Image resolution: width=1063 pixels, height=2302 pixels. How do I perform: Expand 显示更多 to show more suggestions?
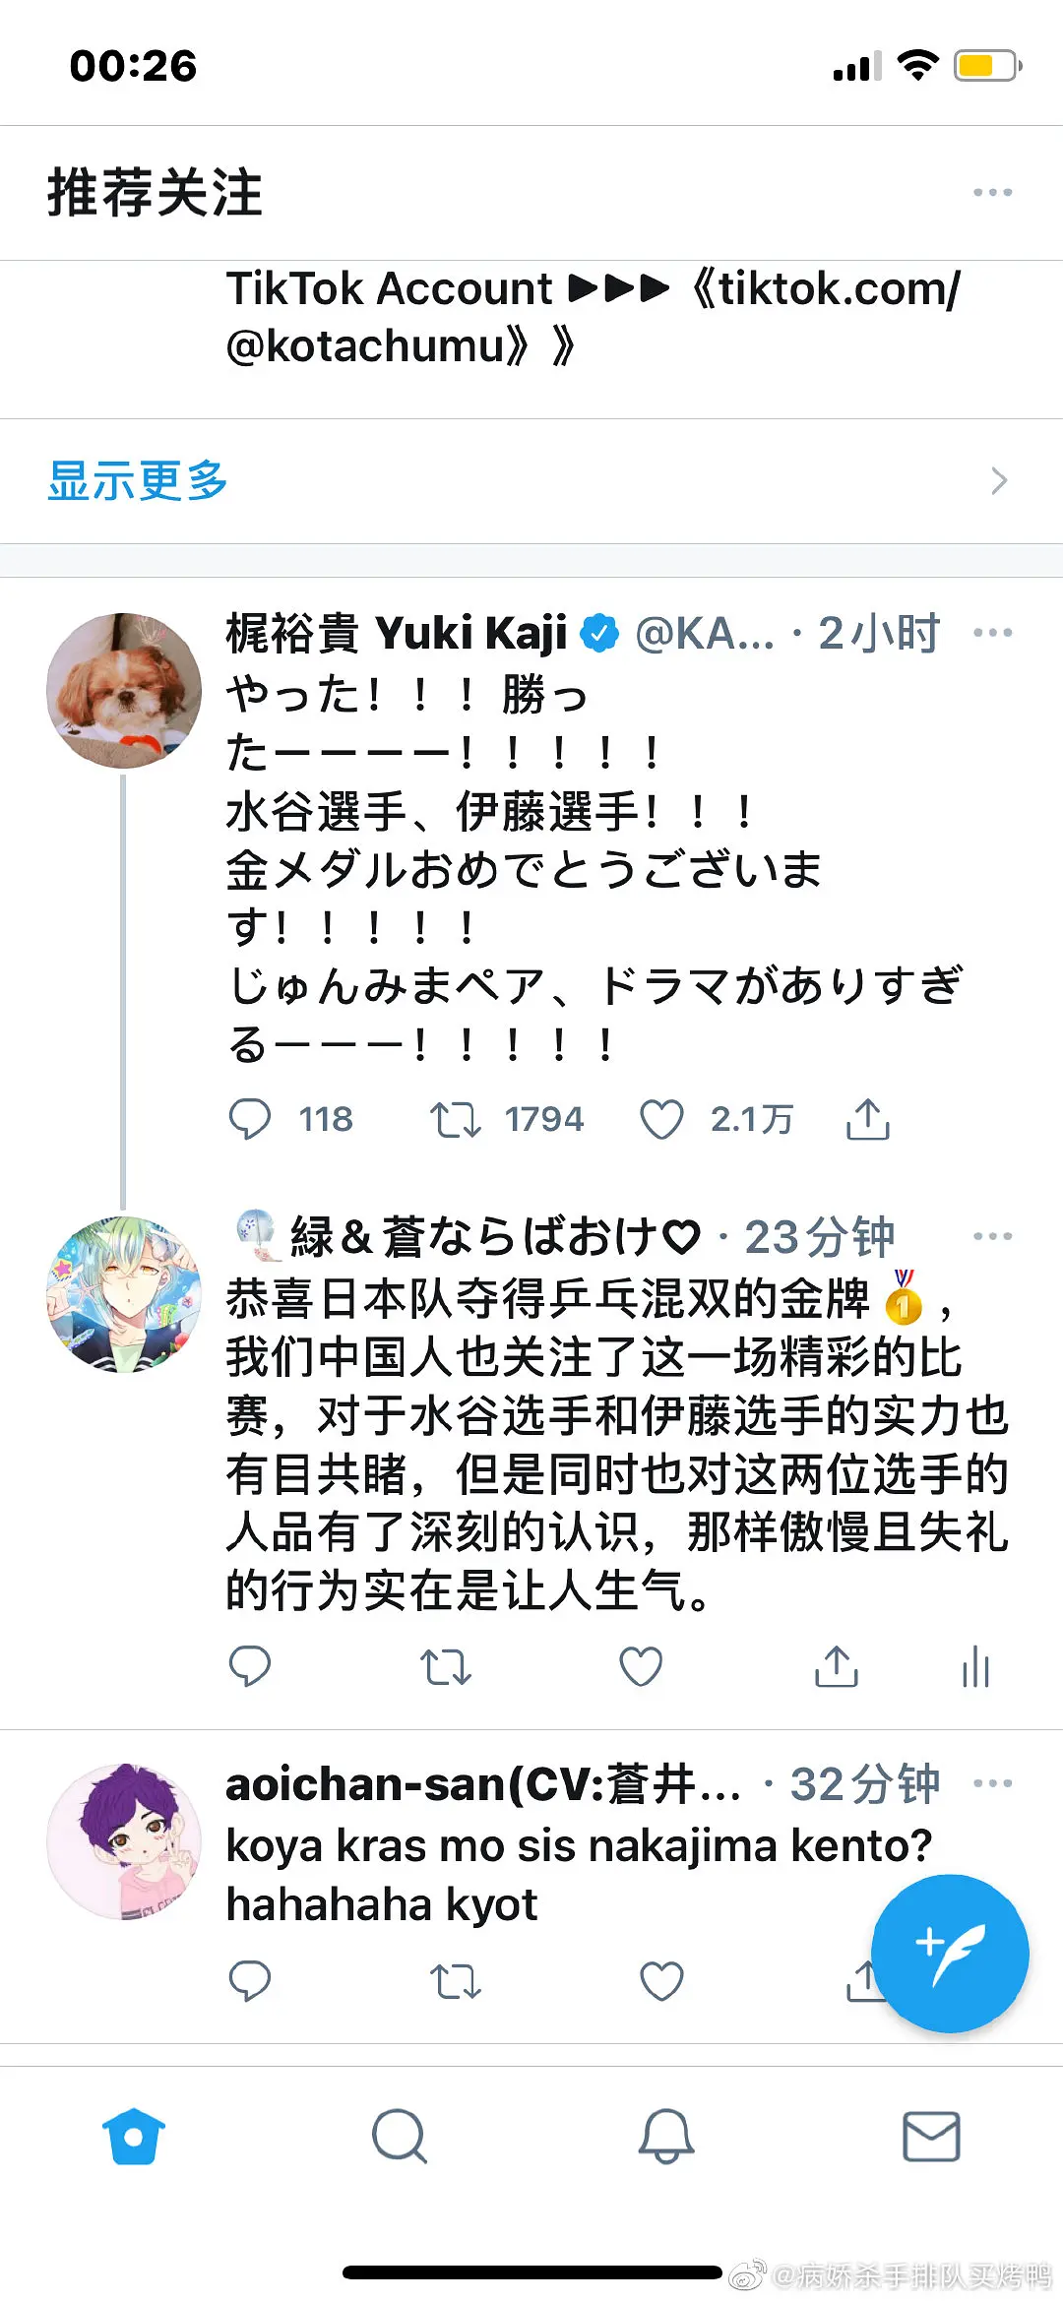[x=138, y=481]
